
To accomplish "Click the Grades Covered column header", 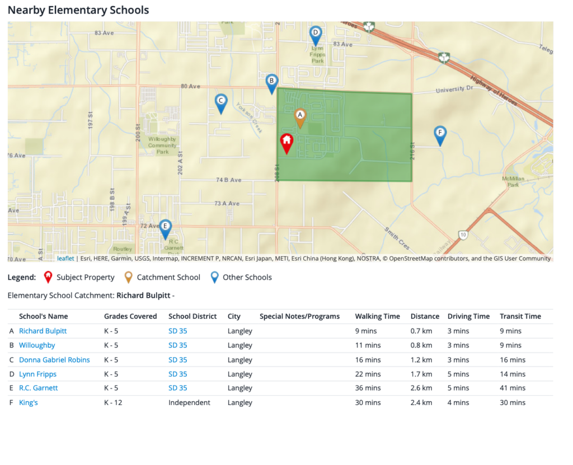I will [130, 316].
